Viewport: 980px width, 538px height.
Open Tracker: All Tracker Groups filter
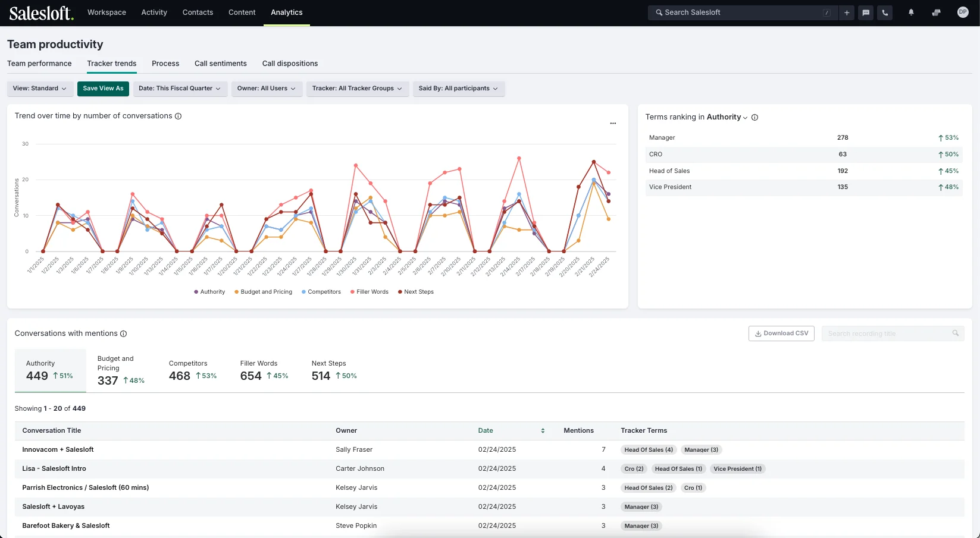(x=358, y=89)
